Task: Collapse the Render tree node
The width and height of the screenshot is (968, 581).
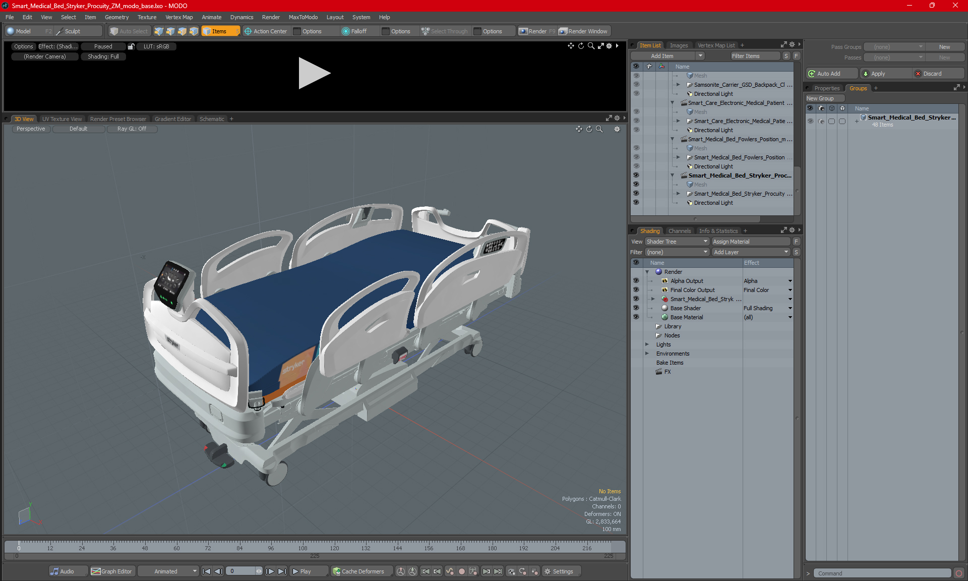Action: pyautogui.click(x=647, y=272)
